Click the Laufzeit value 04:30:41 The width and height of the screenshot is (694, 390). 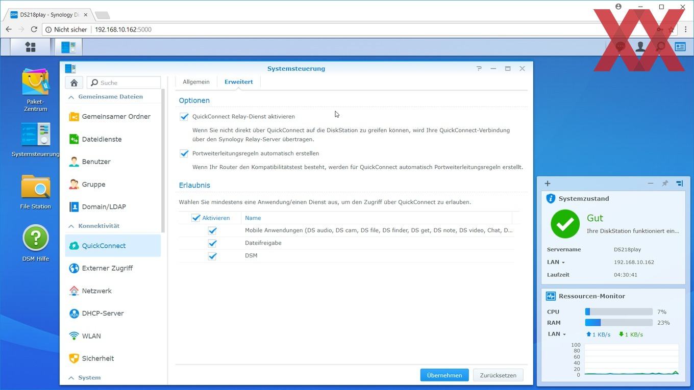(626, 275)
